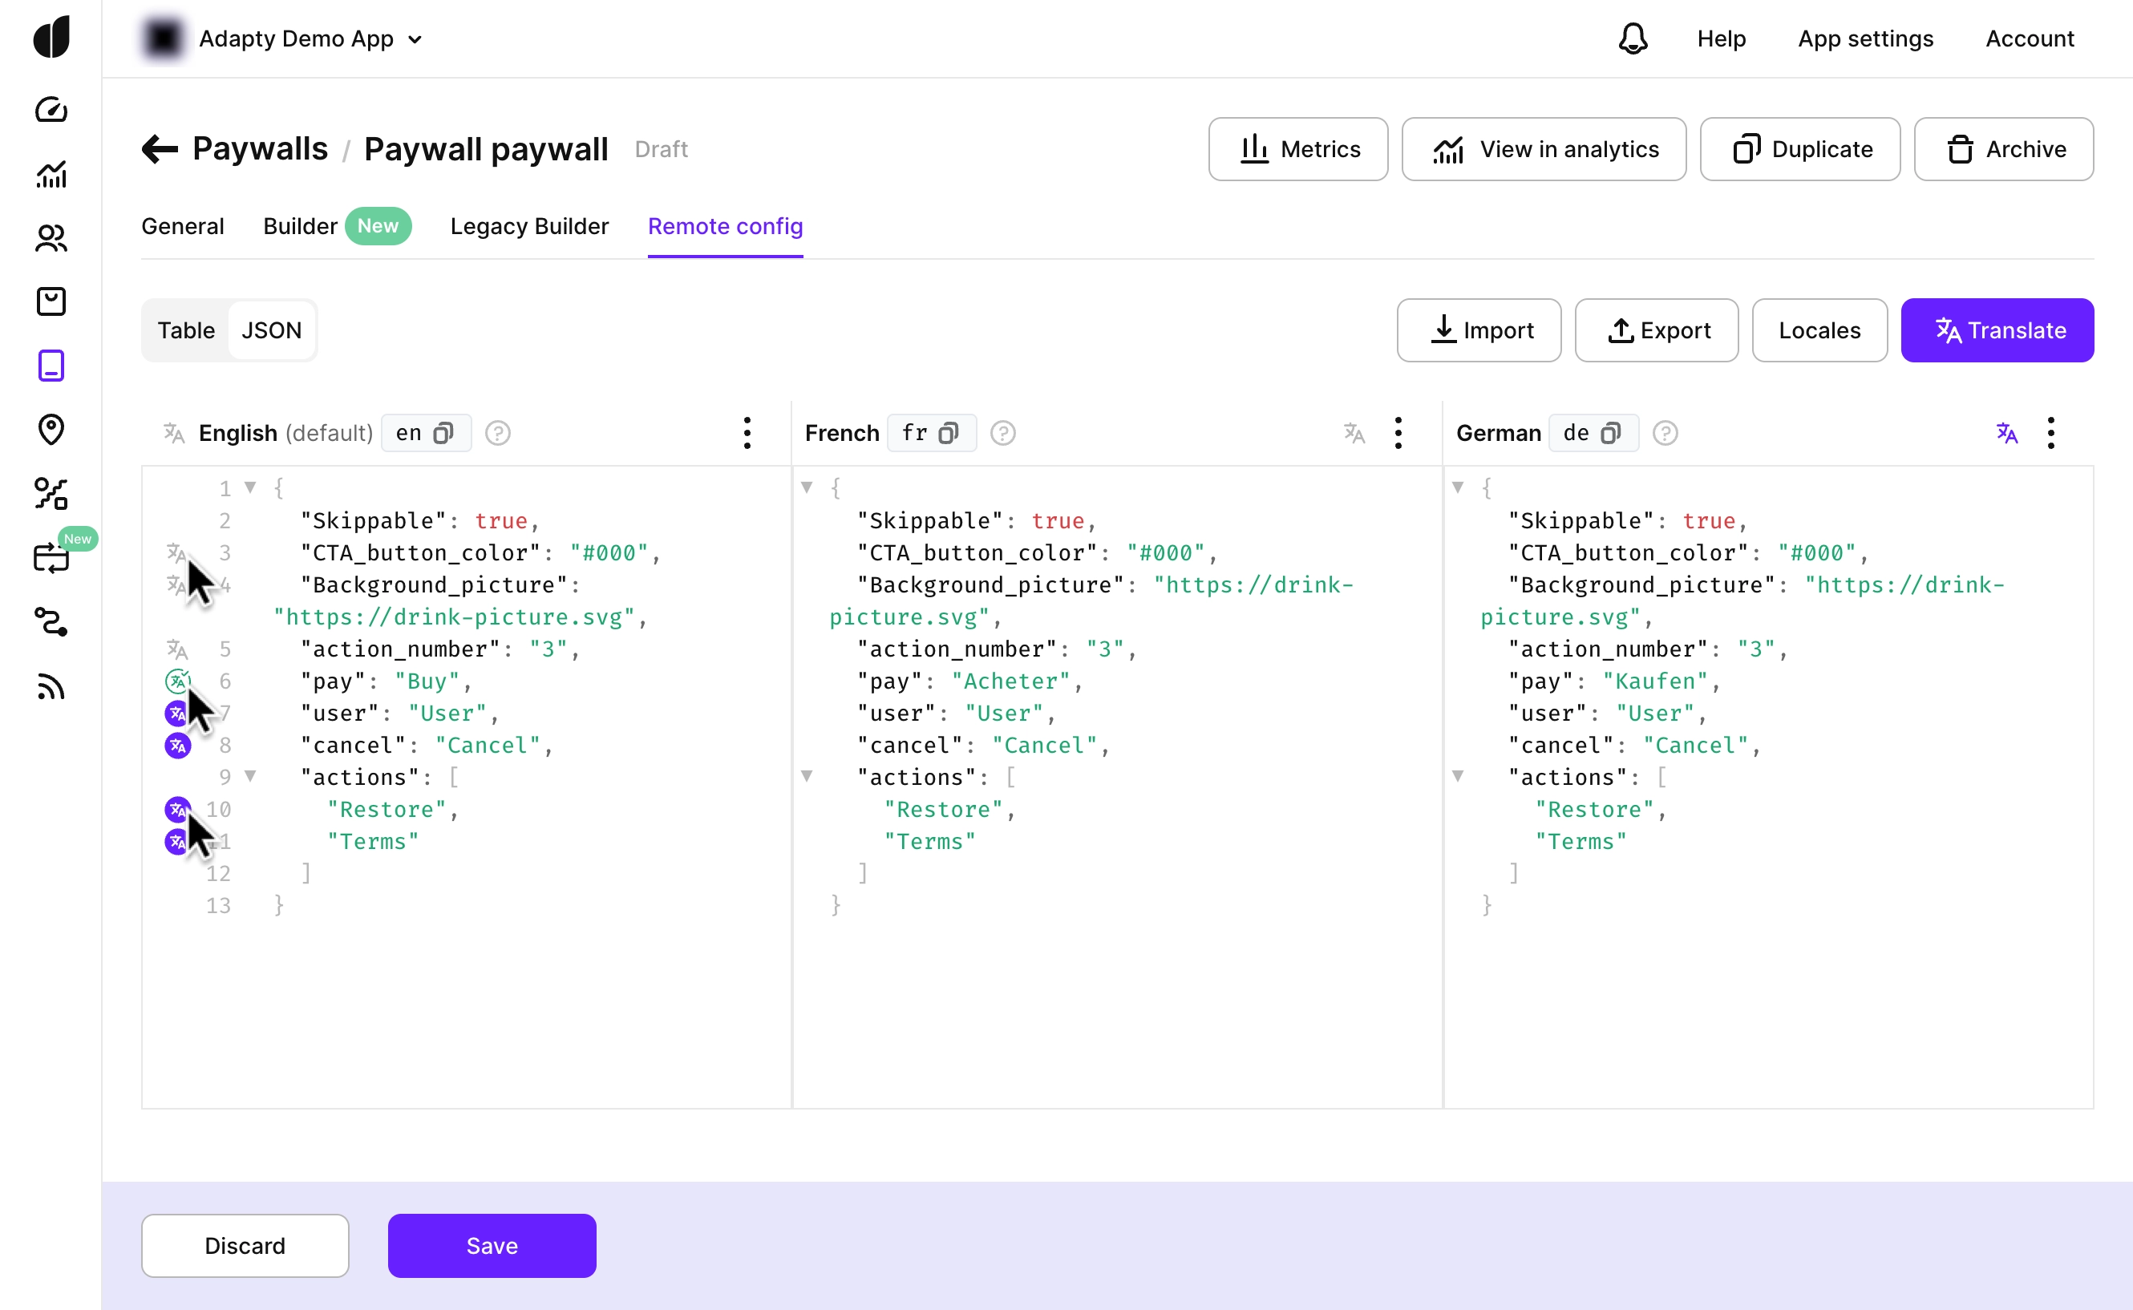Viewport: 2133px width, 1310px height.
Task: Switch the editor to Table view
Action: pyautogui.click(x=186, y=330)
